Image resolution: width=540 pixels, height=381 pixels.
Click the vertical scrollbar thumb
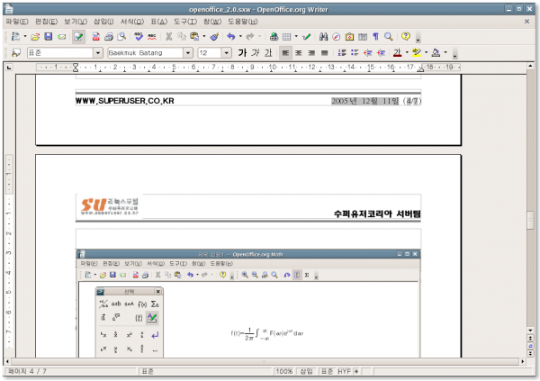[530, 220]
